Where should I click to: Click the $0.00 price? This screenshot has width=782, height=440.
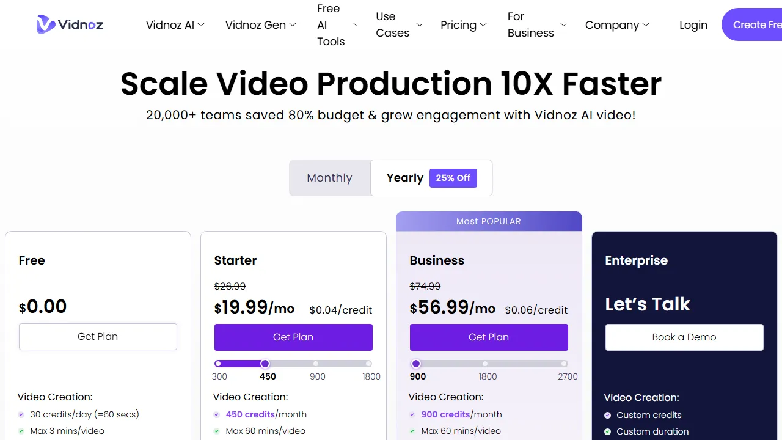coord(43,306)
